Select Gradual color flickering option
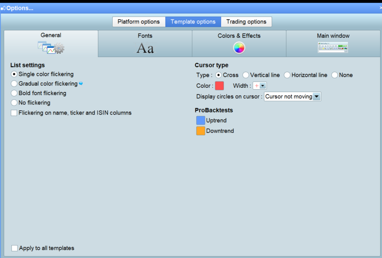Image resolution: width=382 pixels, height=258 pixels. coord(14,84)
